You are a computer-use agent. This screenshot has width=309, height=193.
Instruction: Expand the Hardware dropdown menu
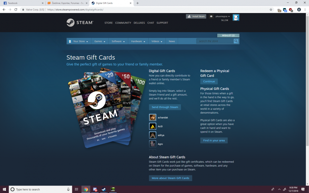click(x=138, y=41)
